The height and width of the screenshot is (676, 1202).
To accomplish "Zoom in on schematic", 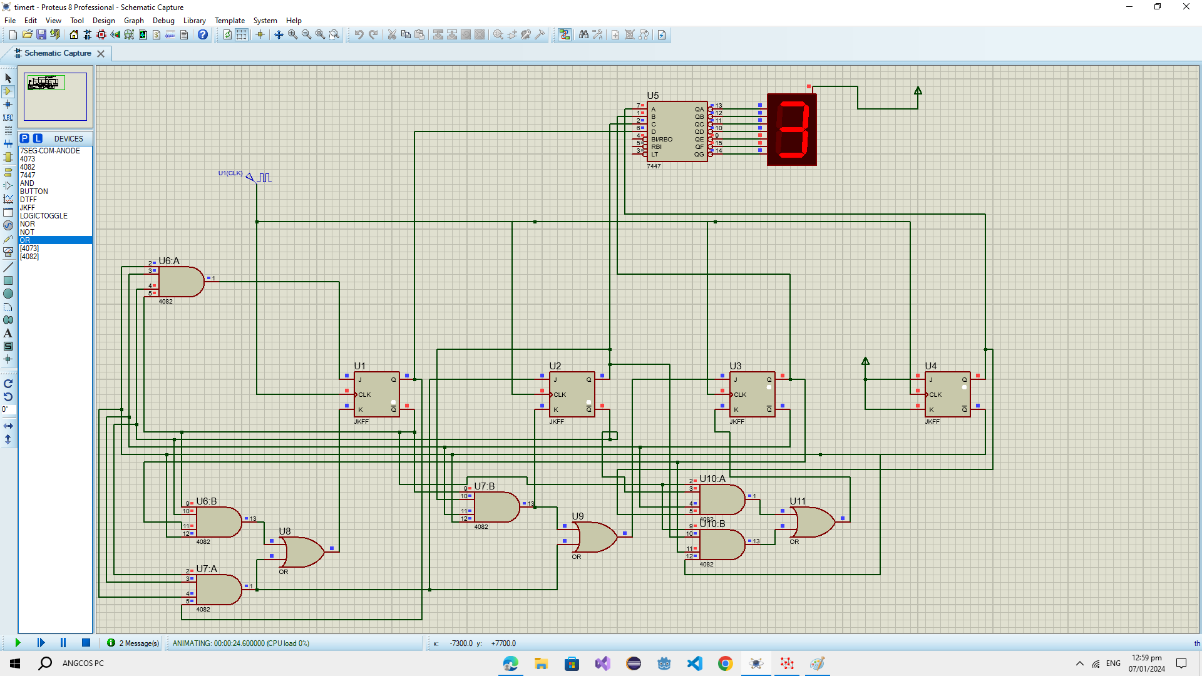I will pyautogui.click(x=292, y=34).
